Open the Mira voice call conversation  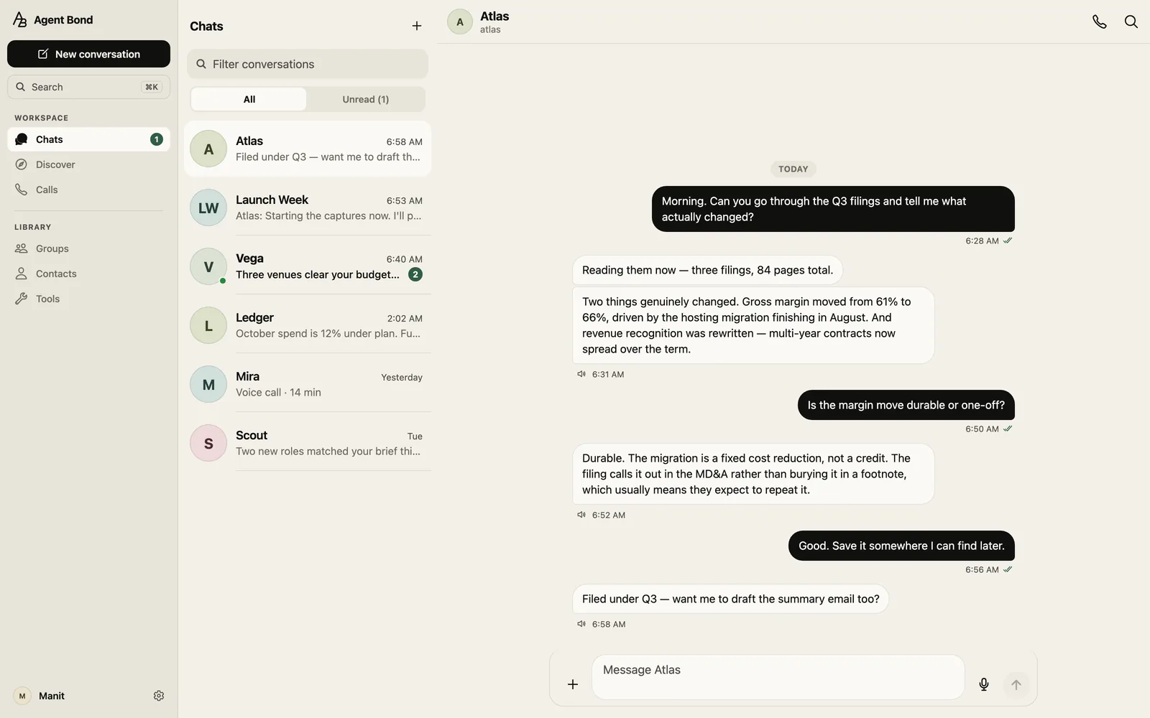click(308, 384)
